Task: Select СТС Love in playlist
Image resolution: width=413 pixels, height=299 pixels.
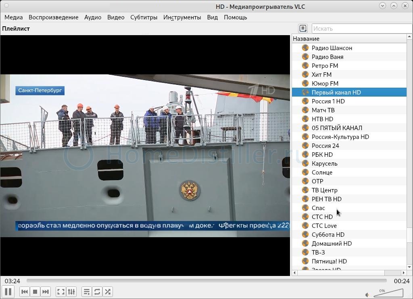Action: pos(349,225)
